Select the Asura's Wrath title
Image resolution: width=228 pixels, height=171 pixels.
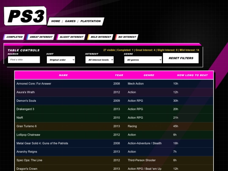pos(26,92)
